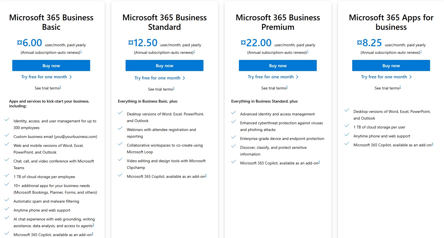444x238 pixels.
Task: Click Buy now for Business Basic
Action: [x=51, y=65]
